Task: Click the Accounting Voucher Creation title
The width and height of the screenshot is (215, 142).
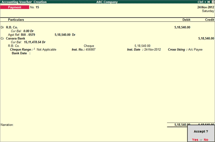Action: pos(24,2)
